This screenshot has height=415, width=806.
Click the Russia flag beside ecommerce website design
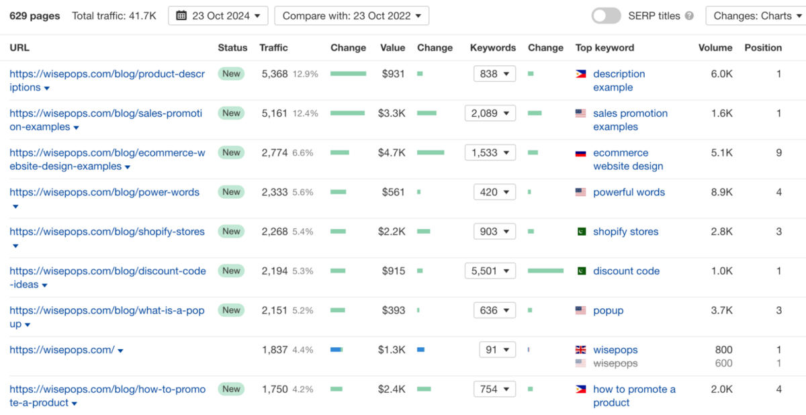click(x=581, y=153)
